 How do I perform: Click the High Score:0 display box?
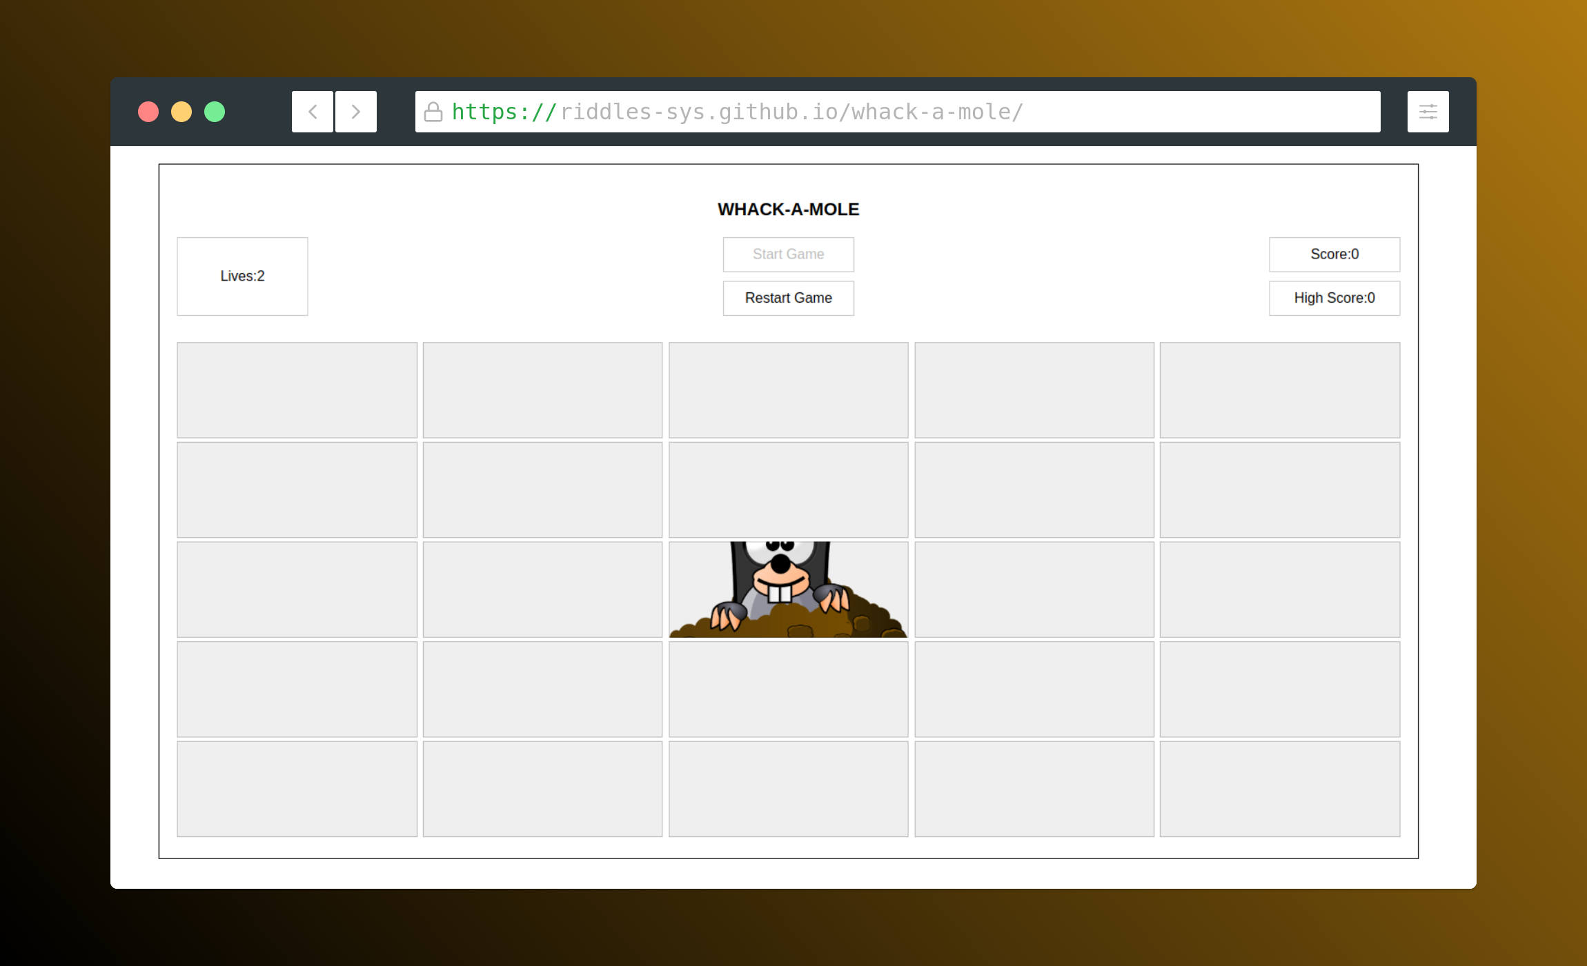1334,298
